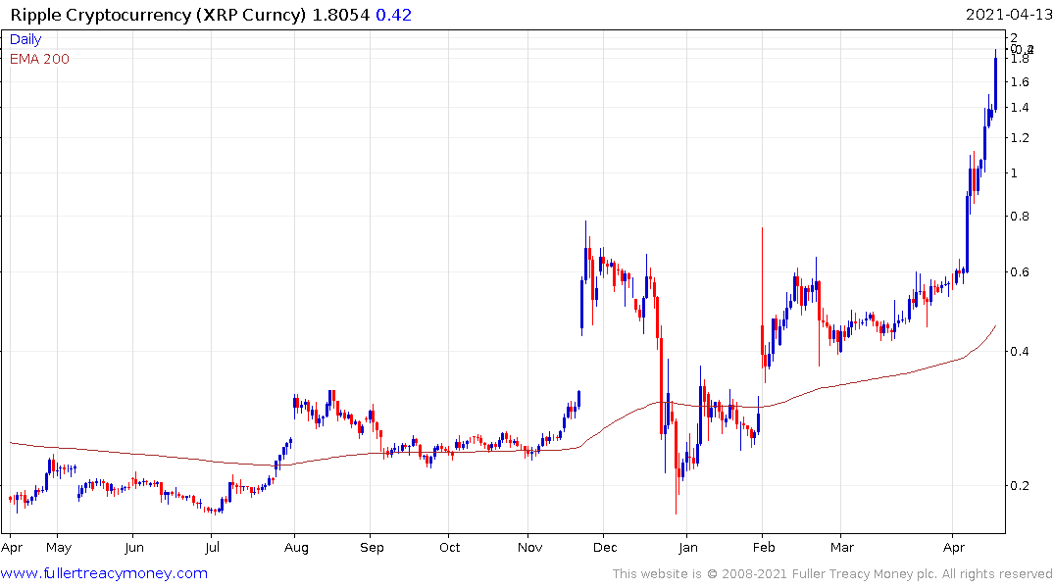Click the 1.6 price axis label
Viewport: 1054px width, 588px height.
1020,82
